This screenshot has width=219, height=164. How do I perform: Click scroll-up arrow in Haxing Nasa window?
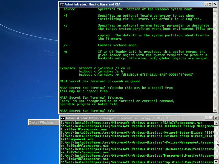(215, 10)
